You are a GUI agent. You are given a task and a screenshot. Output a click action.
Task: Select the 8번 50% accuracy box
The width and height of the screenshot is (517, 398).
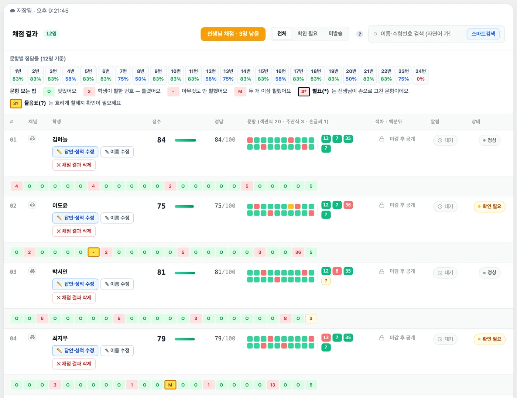[x=141, y=75]
